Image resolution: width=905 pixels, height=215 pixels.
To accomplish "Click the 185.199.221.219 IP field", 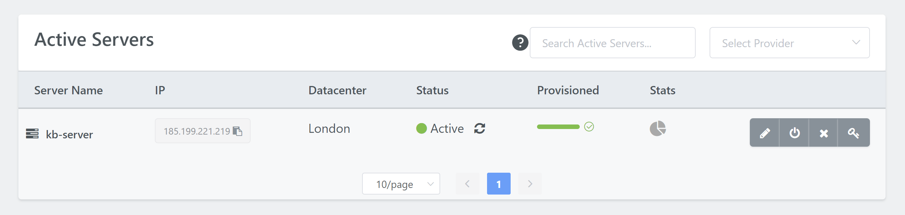I will coord(203,131).
